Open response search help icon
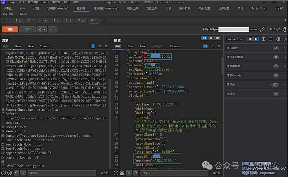Image resolution: width=288 pixels, height=177 pixels. [116, 173]
